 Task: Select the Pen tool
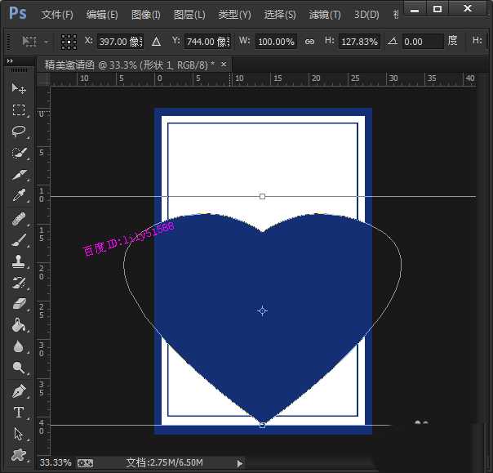[19, 391]
